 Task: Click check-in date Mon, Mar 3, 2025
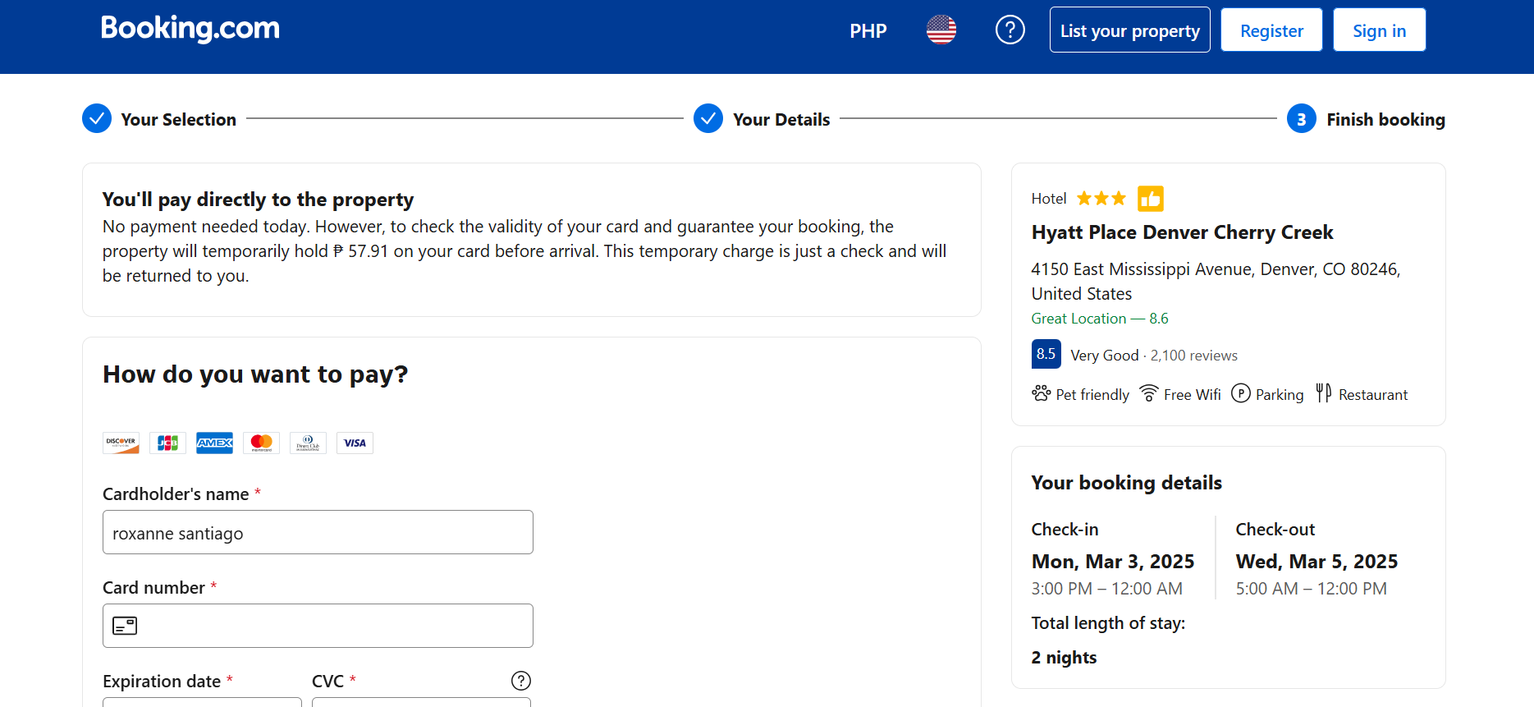point(1113,562)
